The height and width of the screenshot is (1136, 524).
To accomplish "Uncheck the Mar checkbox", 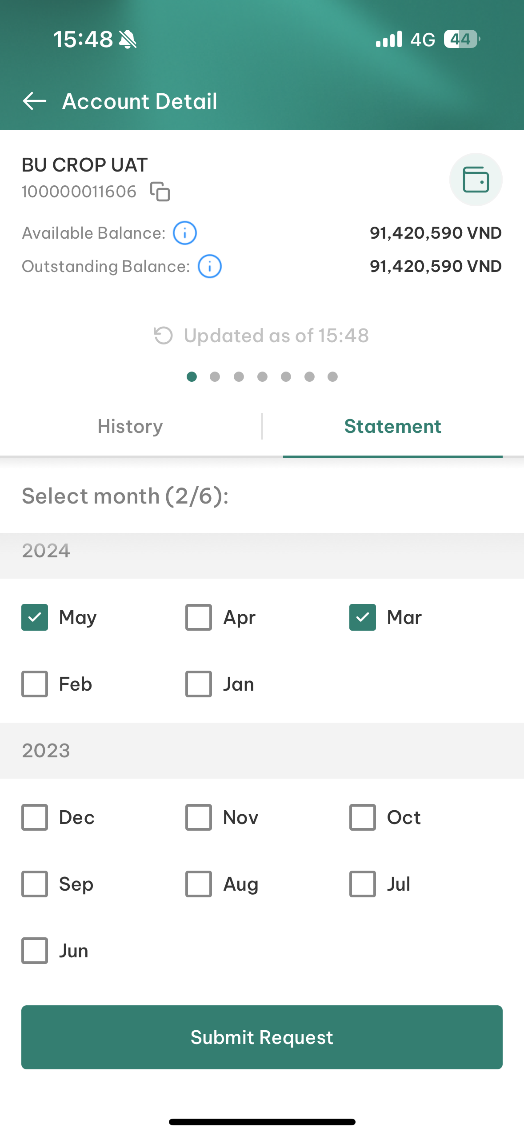I will pyautogui.click(x=363, y=617).
